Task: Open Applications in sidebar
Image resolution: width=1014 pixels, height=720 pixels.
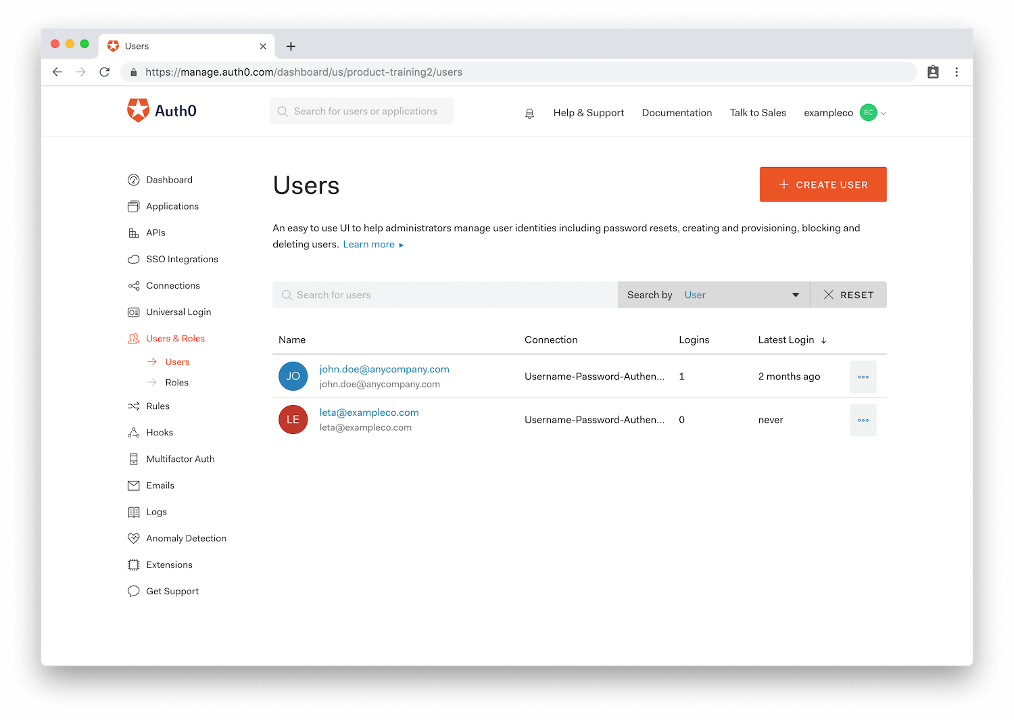Action: 172,206
